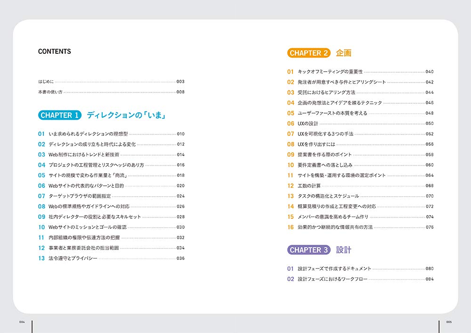Click 提案書を作る際のポイント entry
This screenshot has width=471, height=333.
[360, 155]
